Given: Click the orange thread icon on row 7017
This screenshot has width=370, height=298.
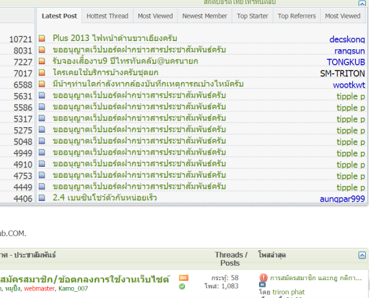Looking at the screenshot, I should [42, 72].
